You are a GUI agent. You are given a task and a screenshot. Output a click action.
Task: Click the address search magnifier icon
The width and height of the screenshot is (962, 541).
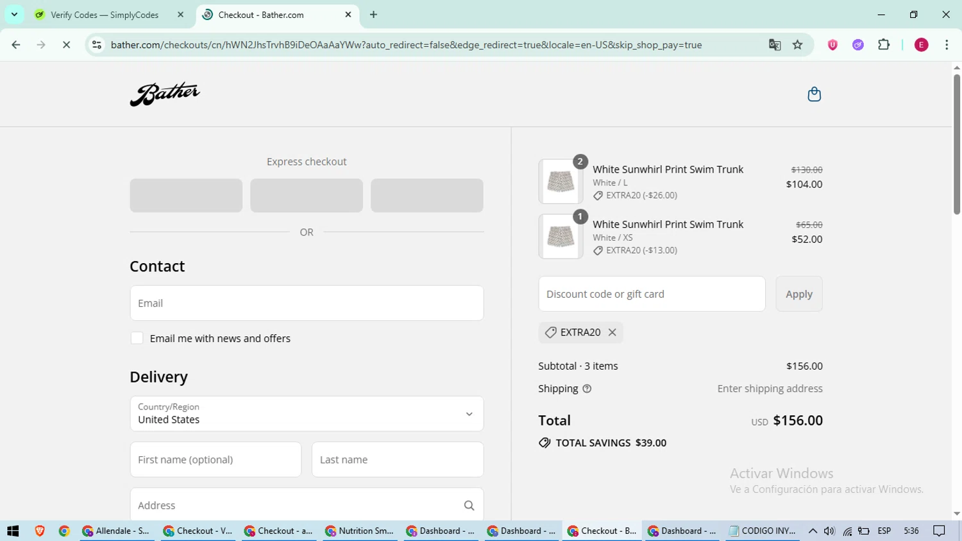click(469, 506)
